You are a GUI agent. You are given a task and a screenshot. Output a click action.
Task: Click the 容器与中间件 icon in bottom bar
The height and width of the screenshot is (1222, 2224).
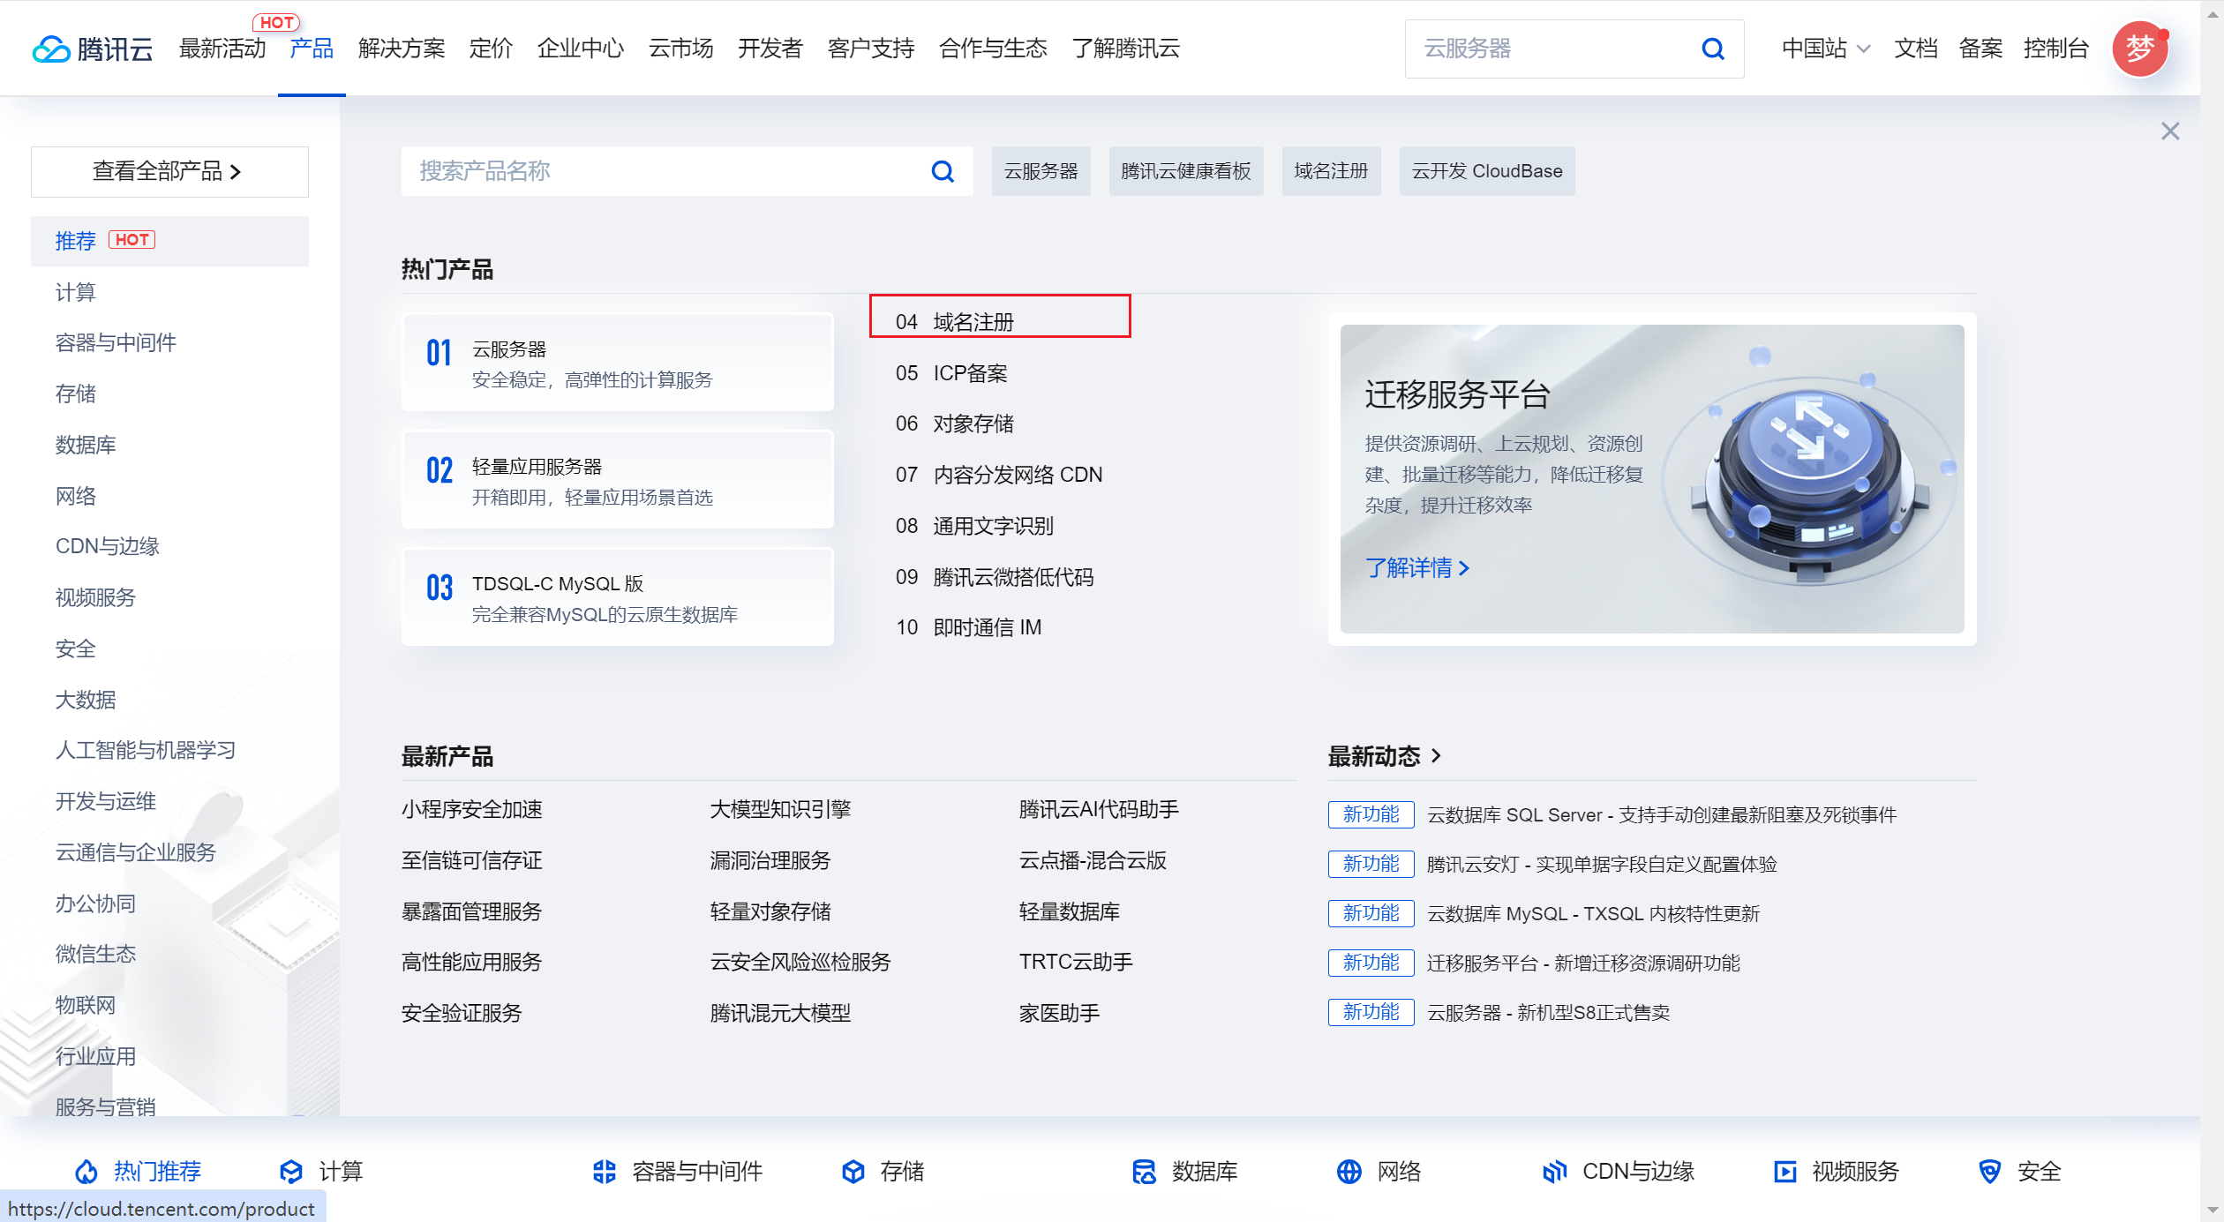pyautogui.click(x=605, y=1171)
